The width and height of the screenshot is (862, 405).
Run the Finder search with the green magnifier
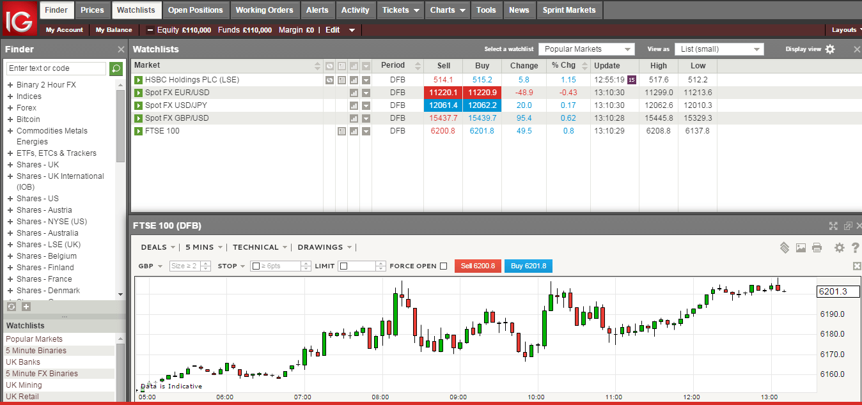click(116, 68)
